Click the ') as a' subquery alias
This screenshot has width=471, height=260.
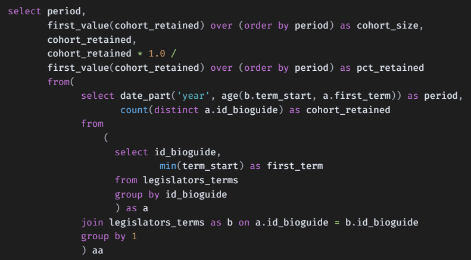pyautogui.click(x=131, y=208)
